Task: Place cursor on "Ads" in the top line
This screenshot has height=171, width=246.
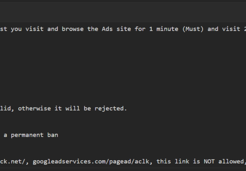Action: click(x=107, y=29)
